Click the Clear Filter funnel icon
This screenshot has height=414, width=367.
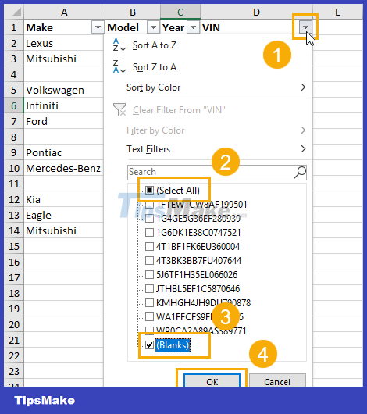(119, 109)
